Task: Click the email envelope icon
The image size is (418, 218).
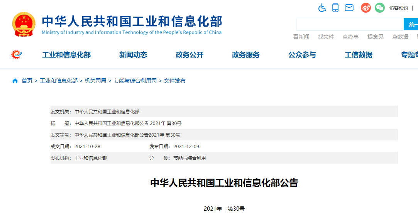Action: click(x=349, y=8)
